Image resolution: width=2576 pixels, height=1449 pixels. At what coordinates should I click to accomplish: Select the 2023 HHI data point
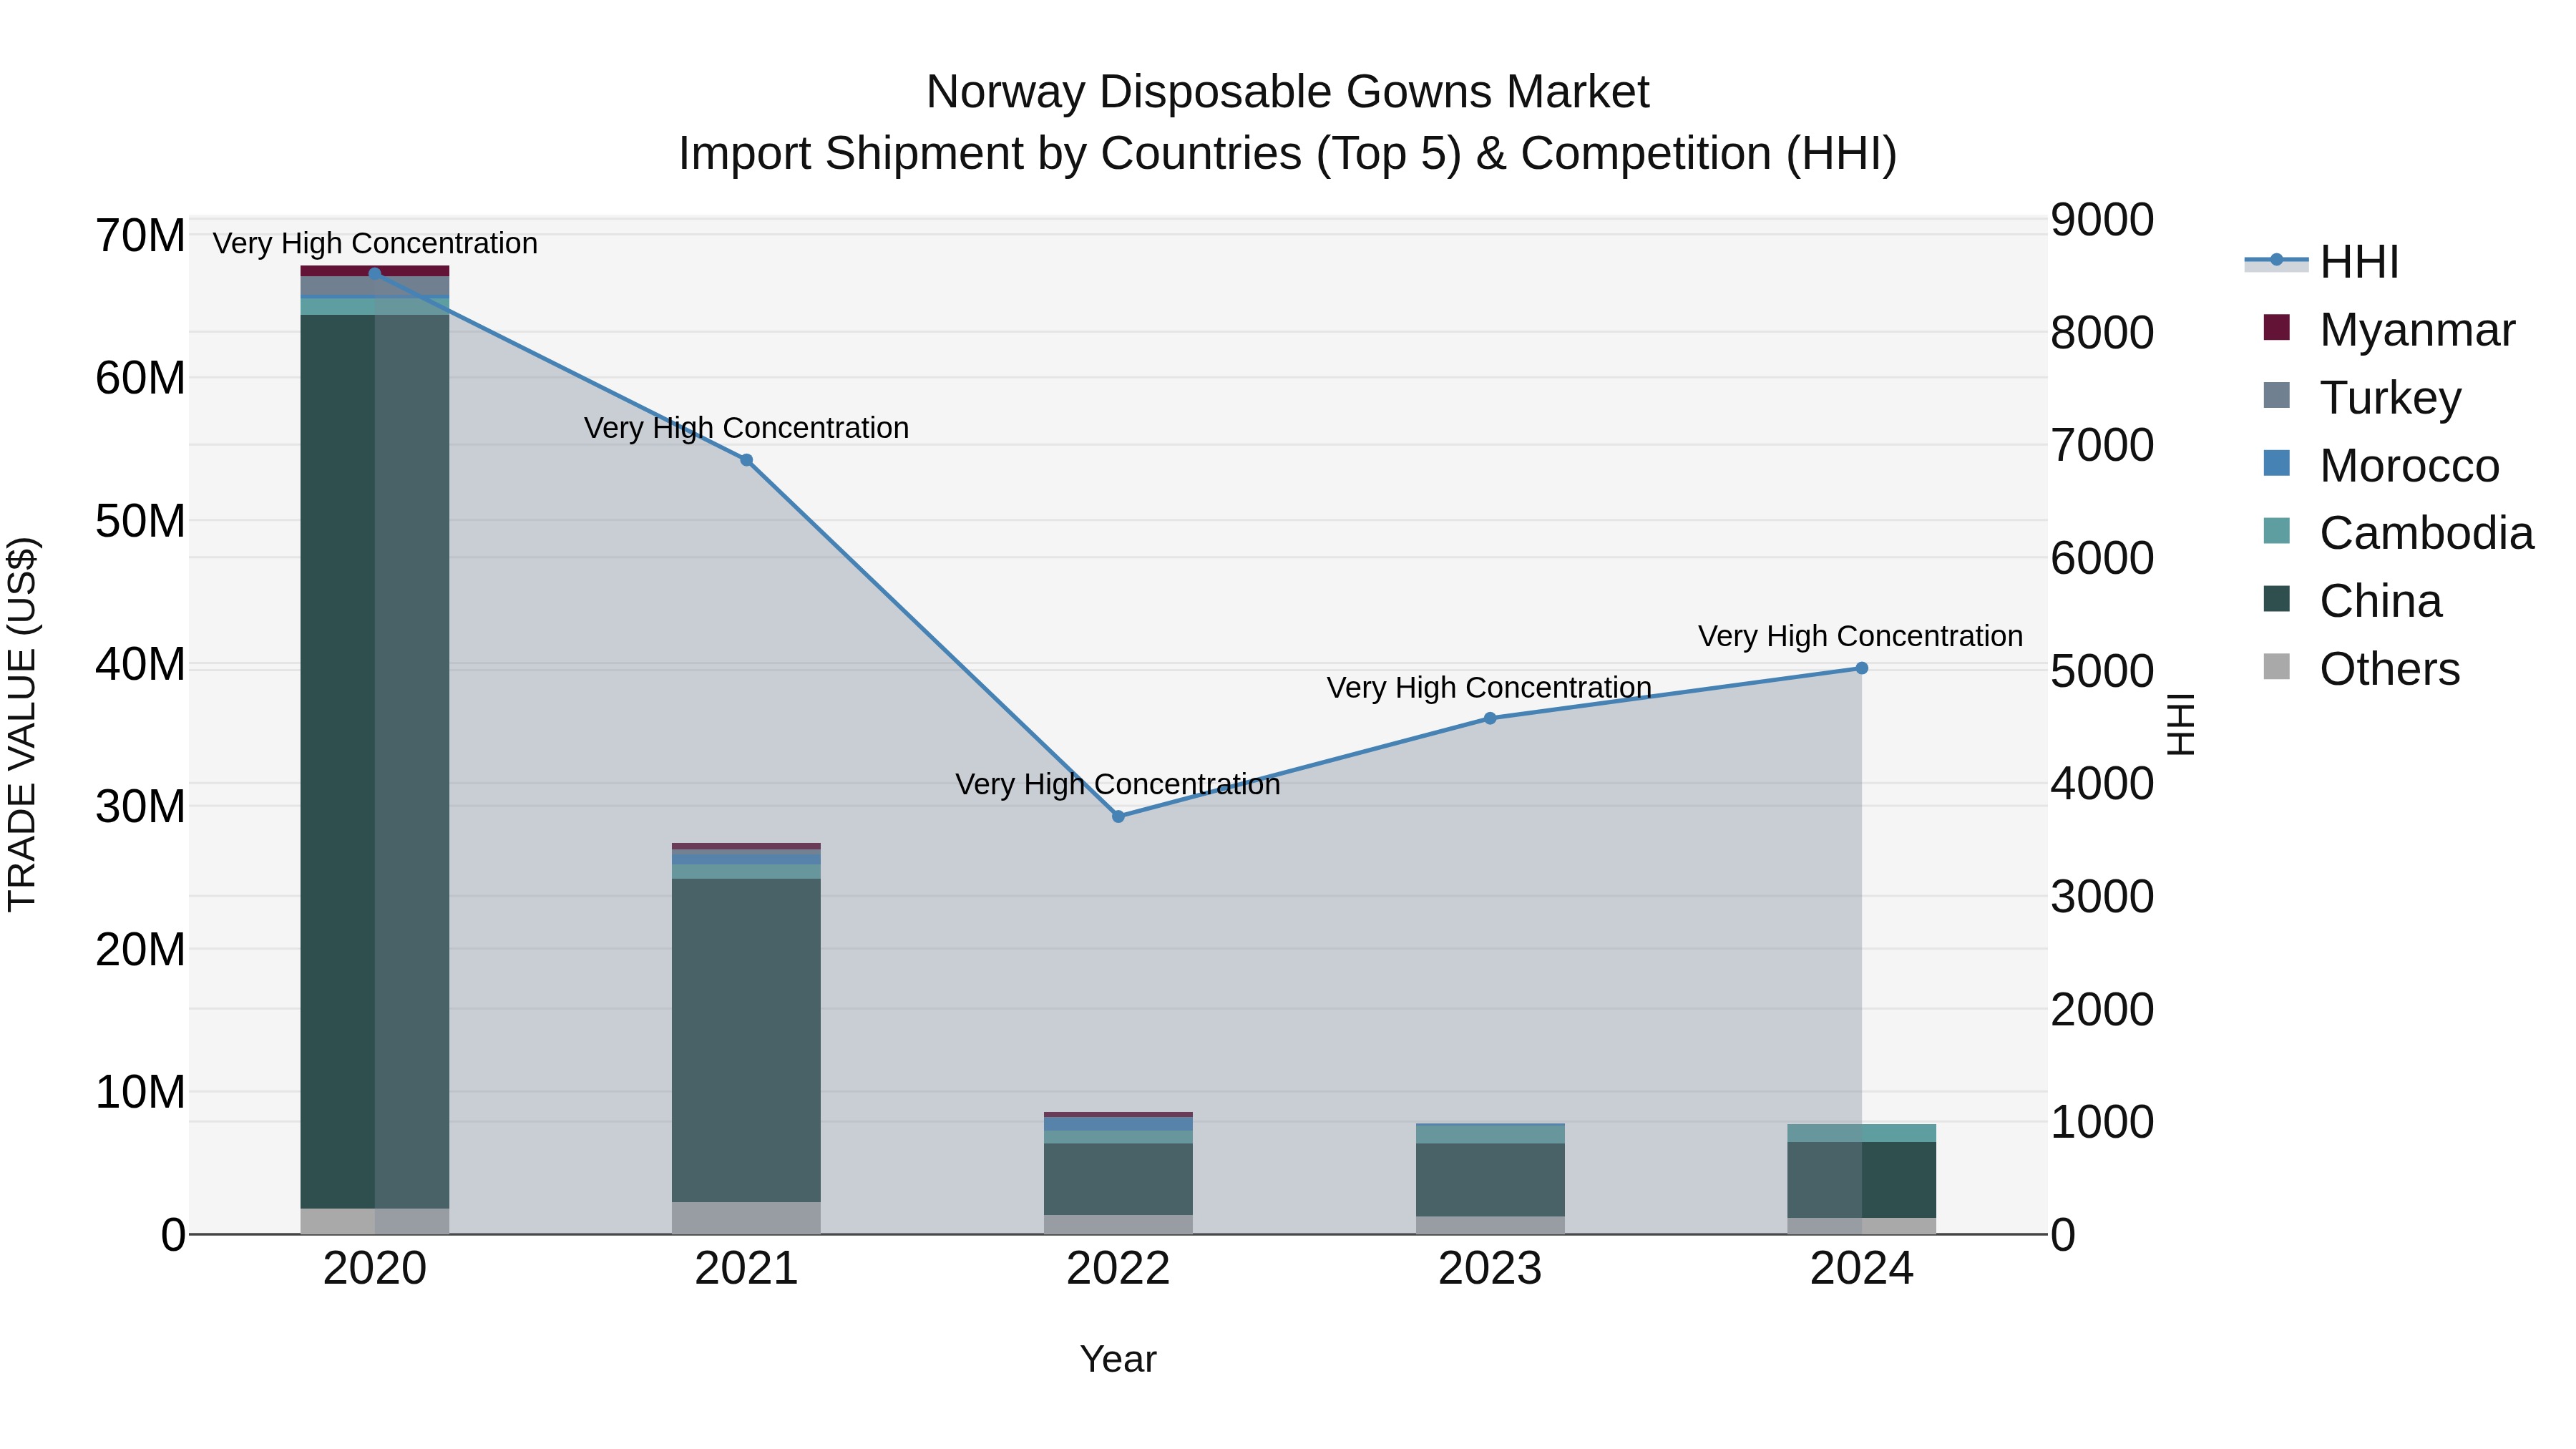coord(1490,718)
